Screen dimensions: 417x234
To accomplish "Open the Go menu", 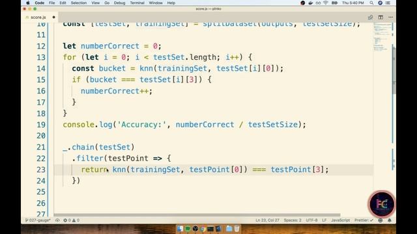I will pyautogui.click(x=107, y=3).
